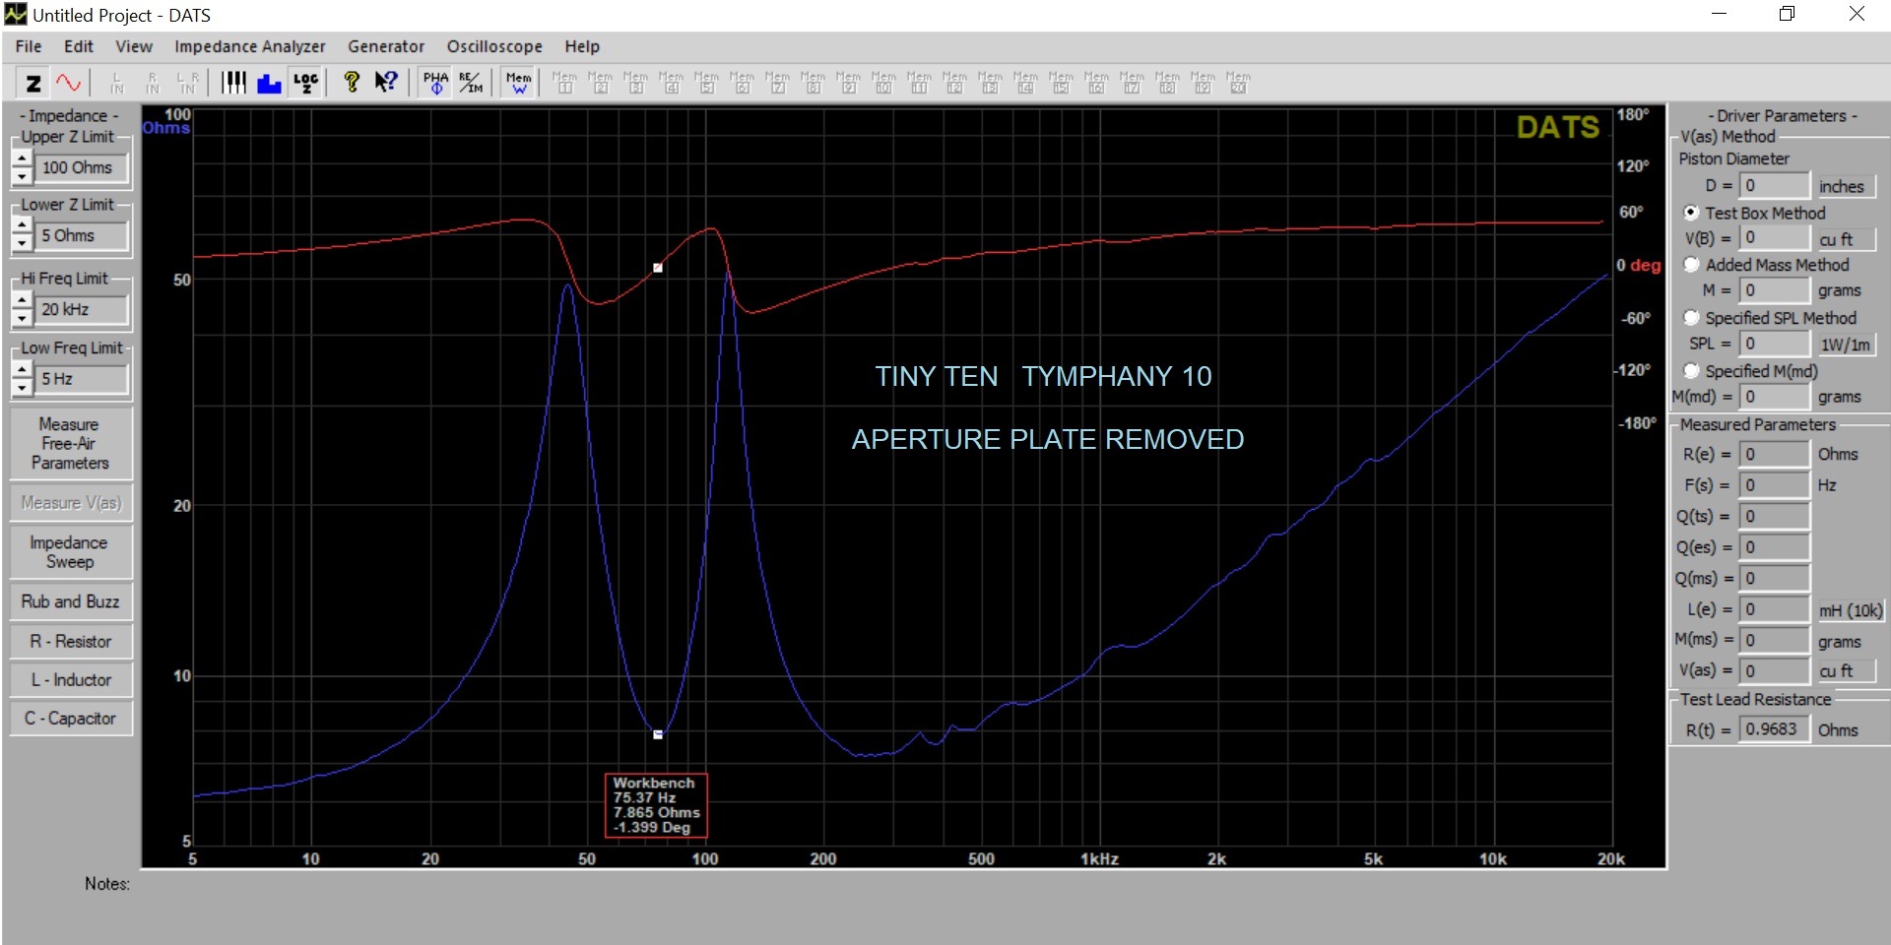Click the C - Capacitor button
1891x945 pixels.
pyautogui.click(x=70, y=719)
